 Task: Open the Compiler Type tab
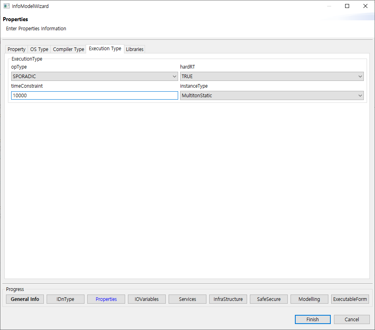pos(68,49)
